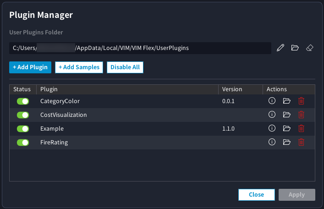Disable the CategoryColor plugin toggle
Image resolution: width=324 pixels, height=209 pixels.
pyautogui.click(x=23, y=101)
